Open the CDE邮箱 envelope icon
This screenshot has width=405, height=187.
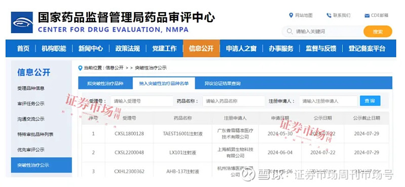pos(367,16)
